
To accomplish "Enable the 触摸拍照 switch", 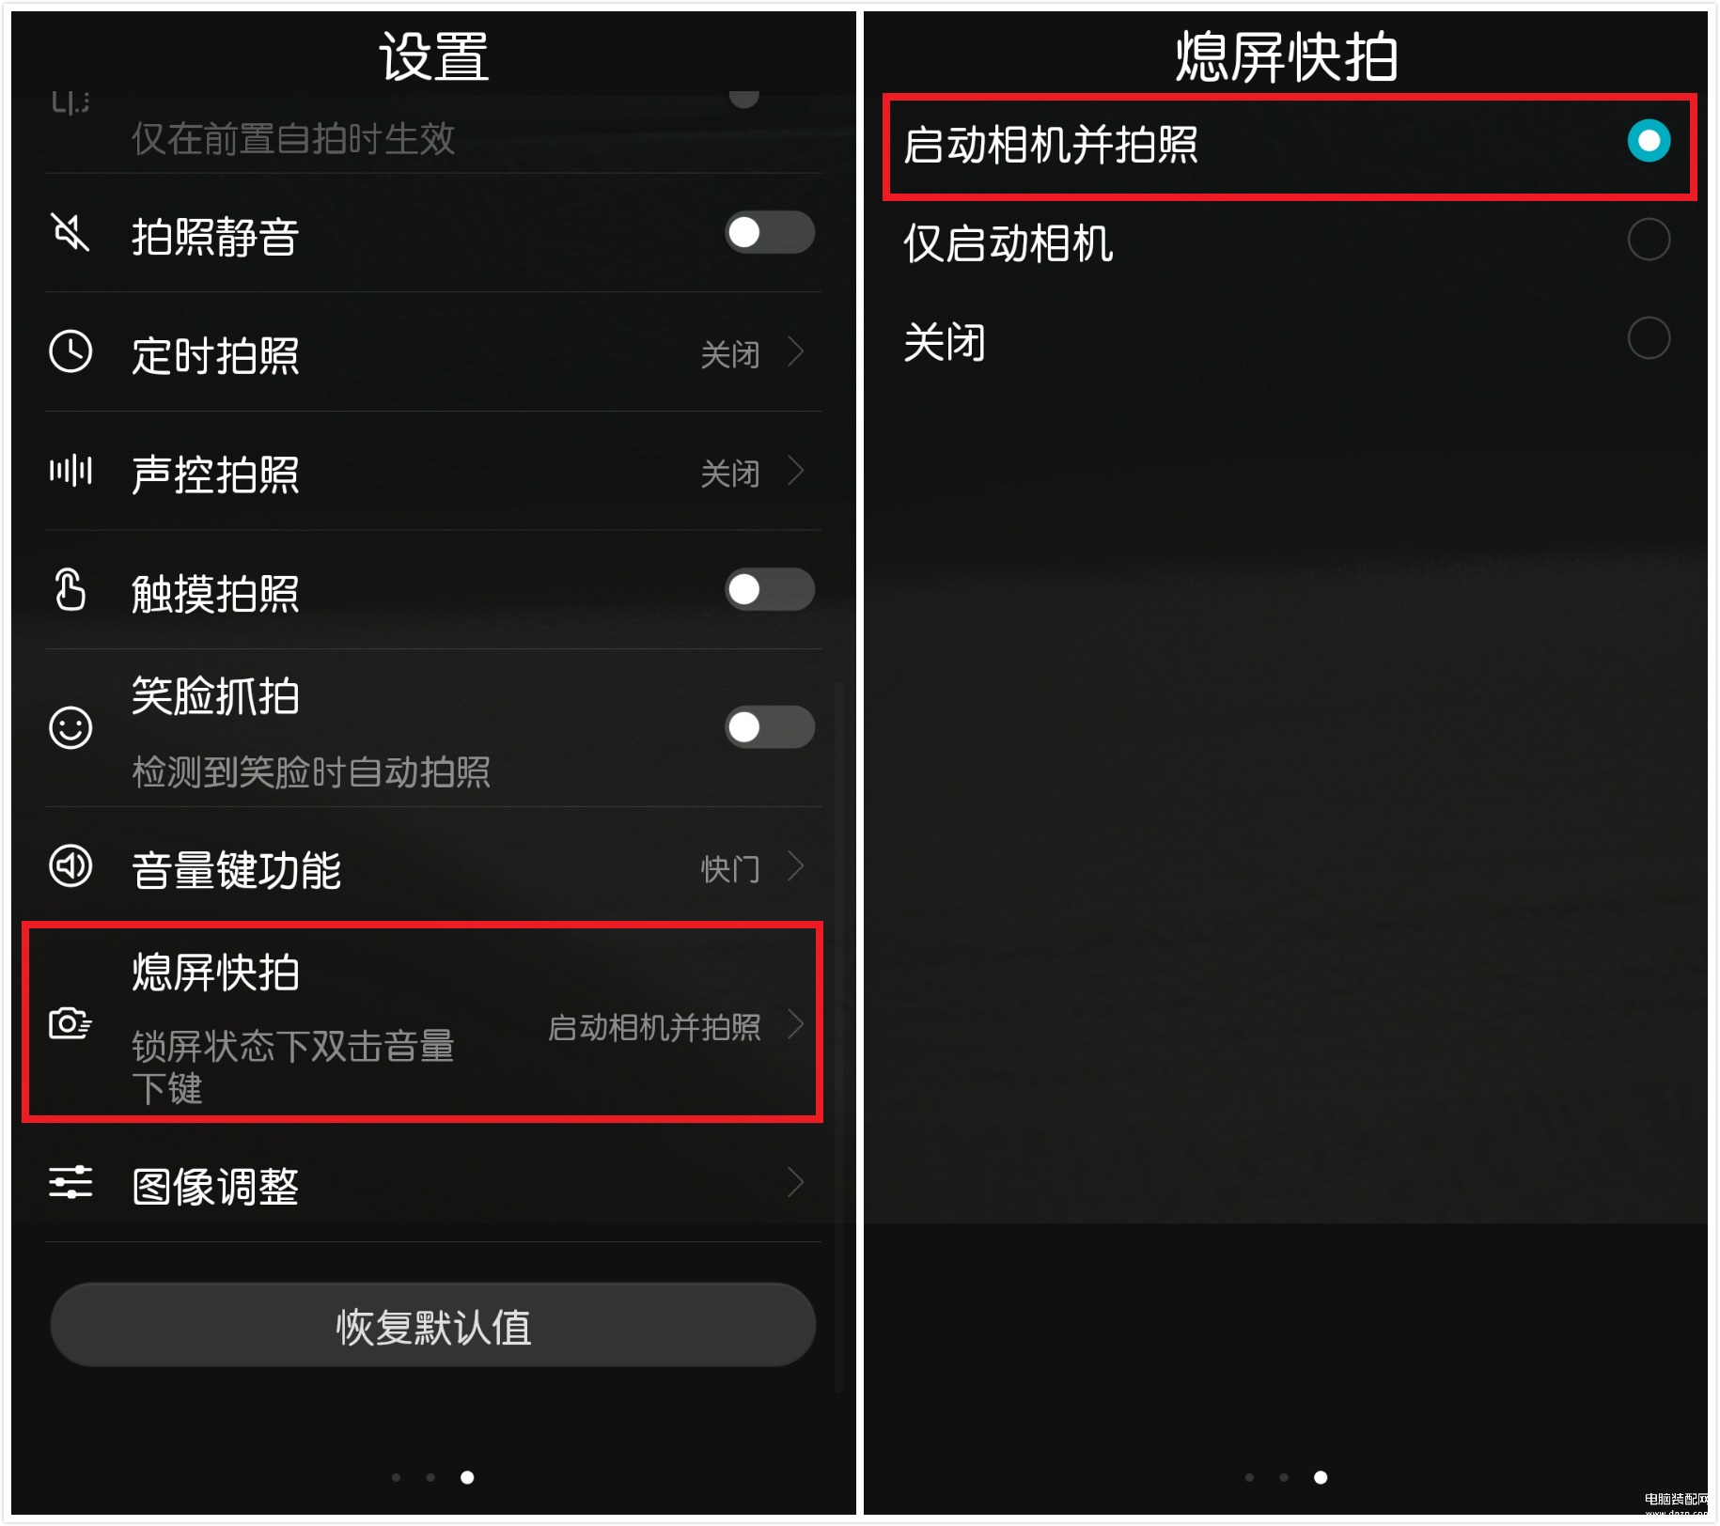I will 770,589.
